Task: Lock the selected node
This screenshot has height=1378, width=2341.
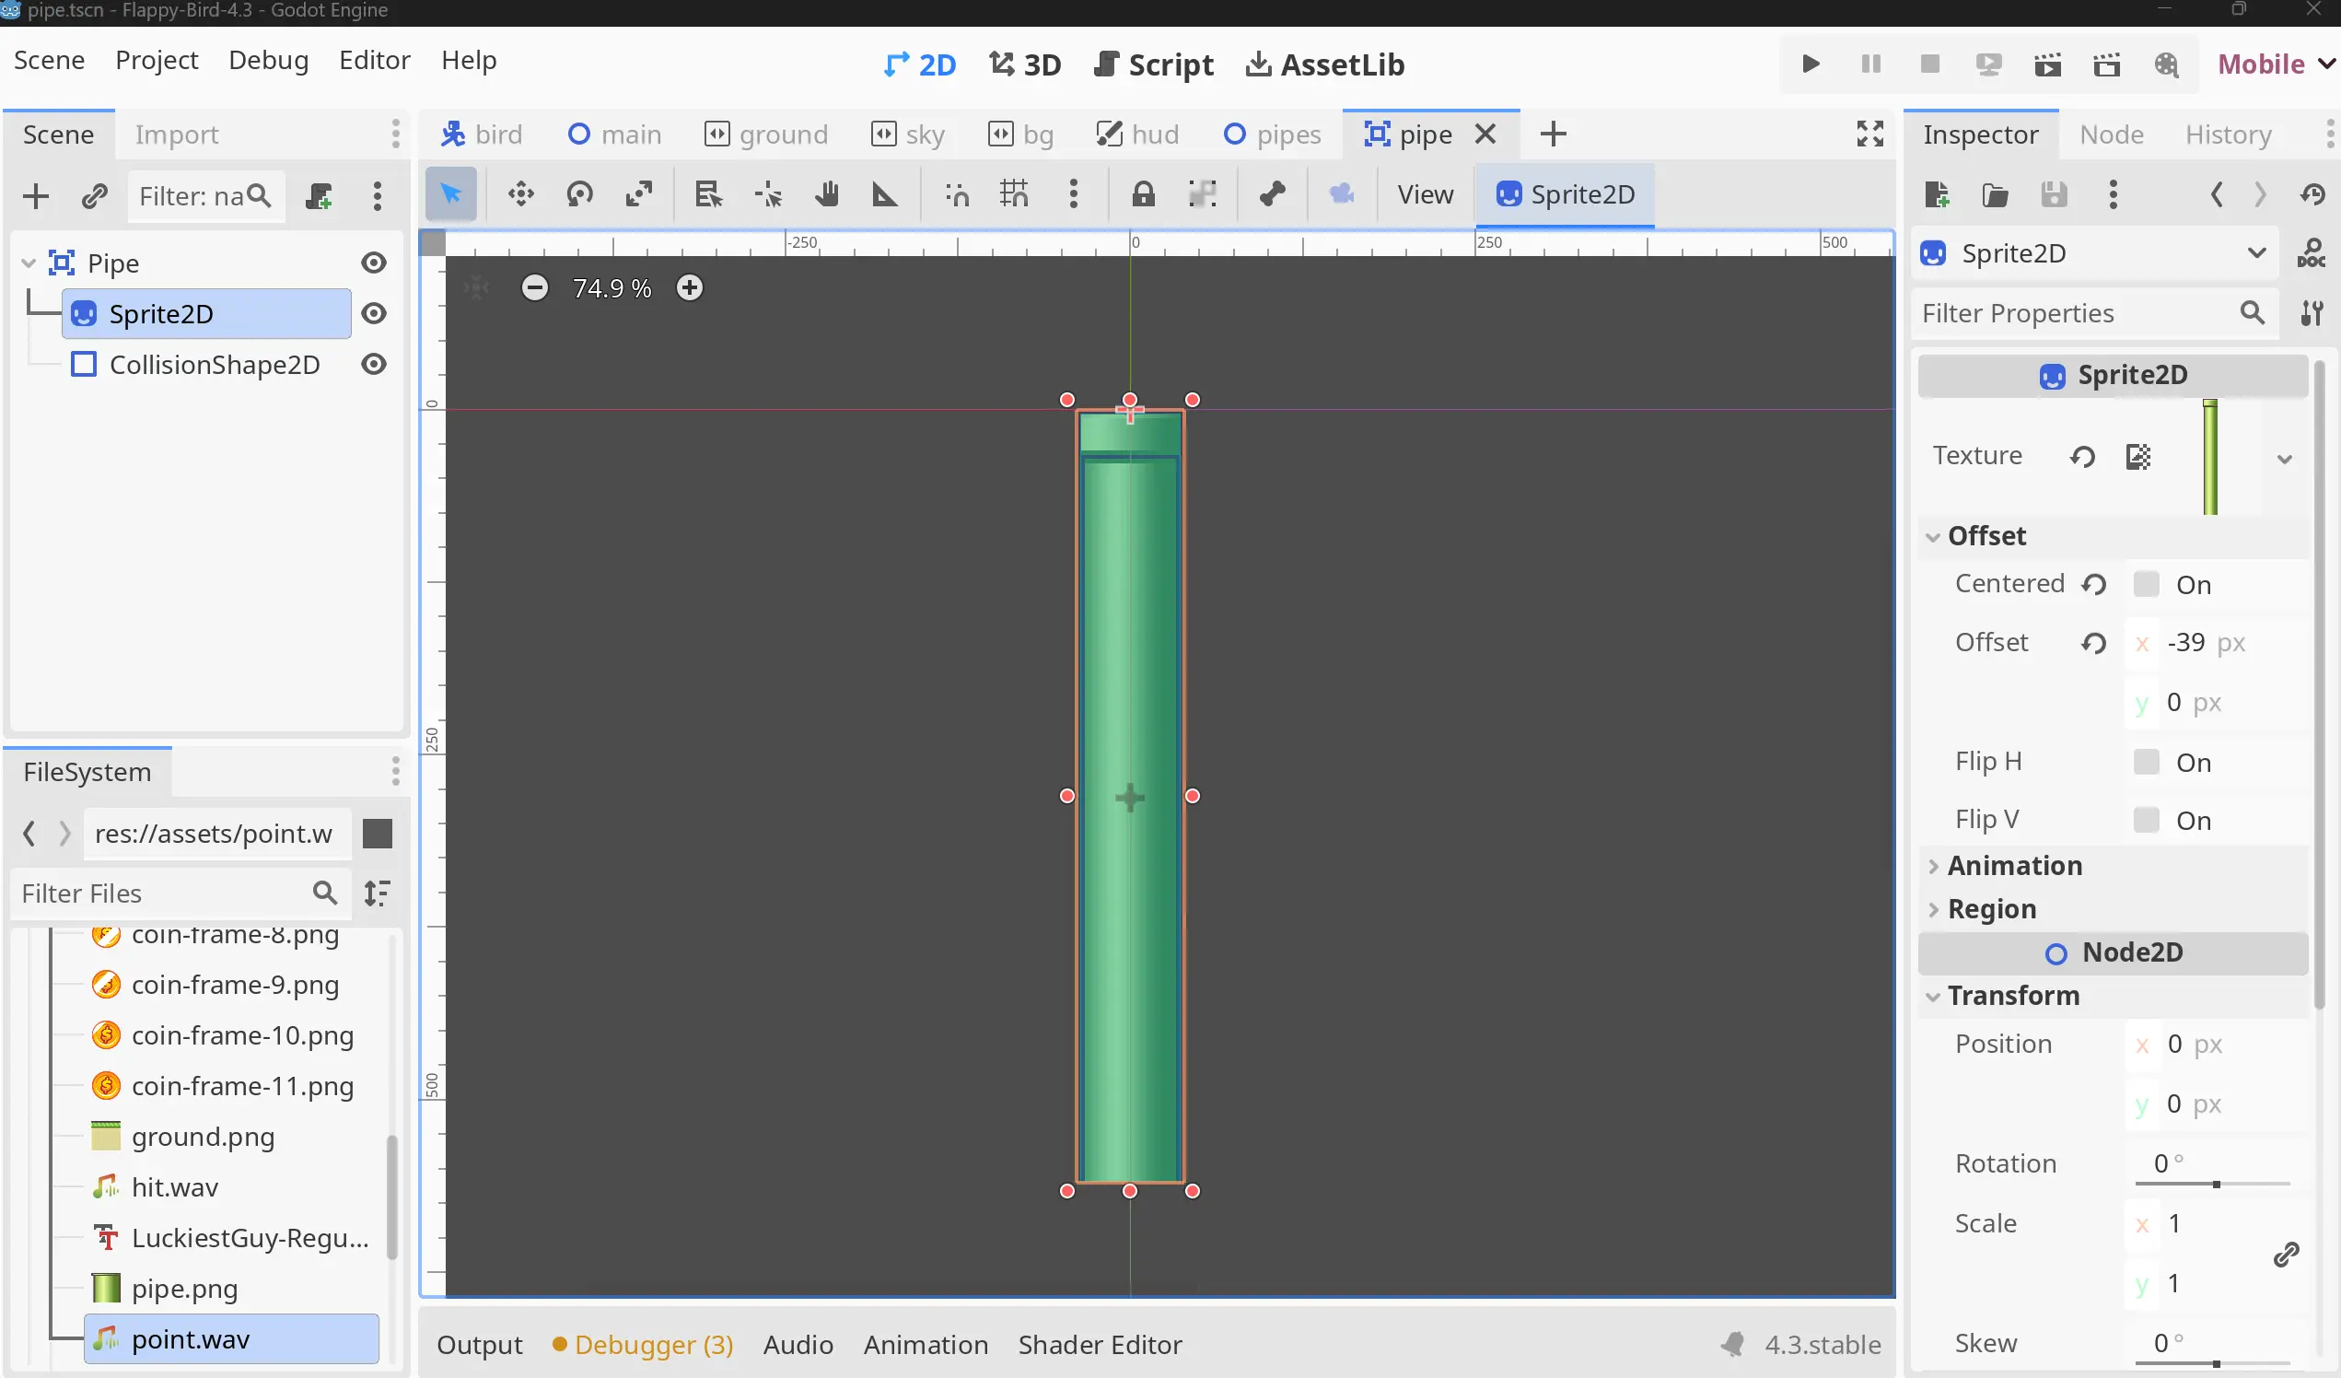Action: point(1143,194)
